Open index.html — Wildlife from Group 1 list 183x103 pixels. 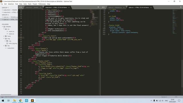click(x=10, y=10)
